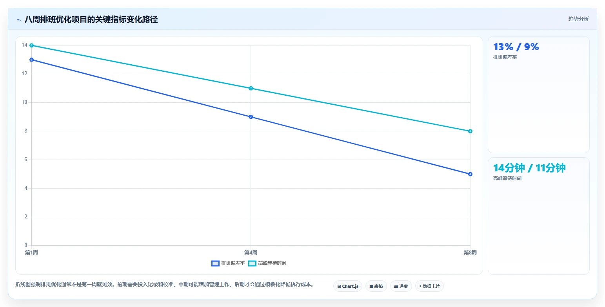Image resolution: width=605 pixels, height=307 pixels.
Task: Click the 第8周 point on the blue line
Action: pyautogui.click(x=470, y=174)
